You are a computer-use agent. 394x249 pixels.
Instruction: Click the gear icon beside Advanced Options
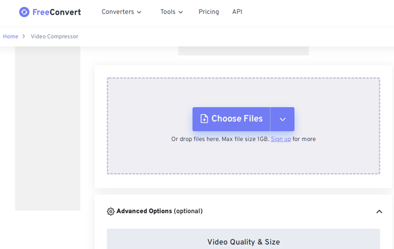(111, 211)
